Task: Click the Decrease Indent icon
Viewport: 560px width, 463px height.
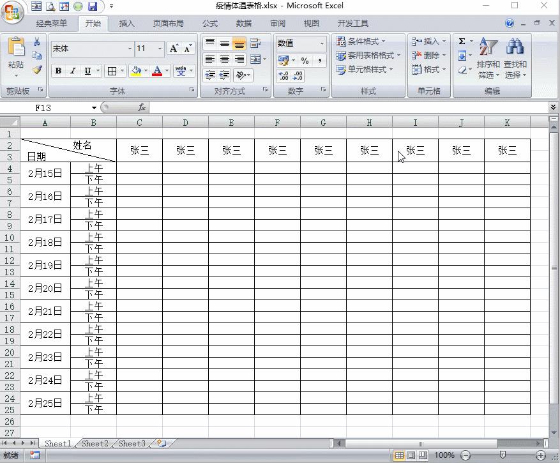Action: point(210,75)
